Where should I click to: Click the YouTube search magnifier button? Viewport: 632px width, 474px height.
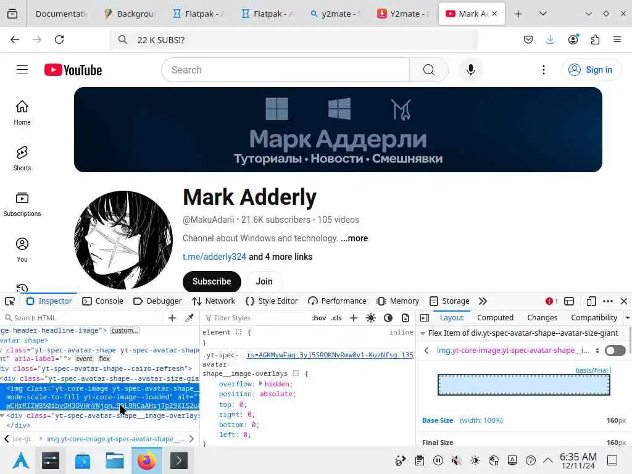(x=429, y=70)
